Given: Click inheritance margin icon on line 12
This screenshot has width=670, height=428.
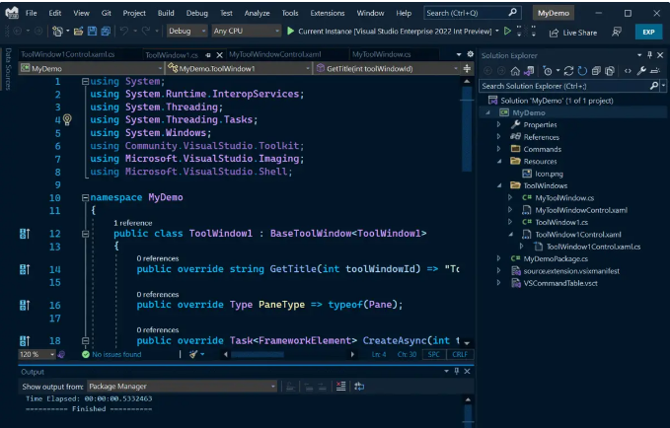Looking at the screenshot, I should tap(25, 234).
